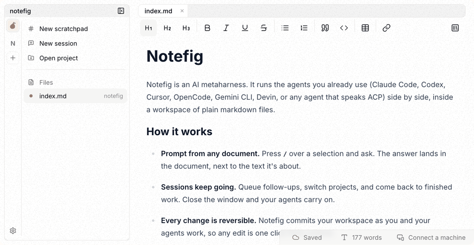Click the notefig workspace name header
Viewport: 474px width, 245px height.
pyautogui.click(x=20, y=11)
